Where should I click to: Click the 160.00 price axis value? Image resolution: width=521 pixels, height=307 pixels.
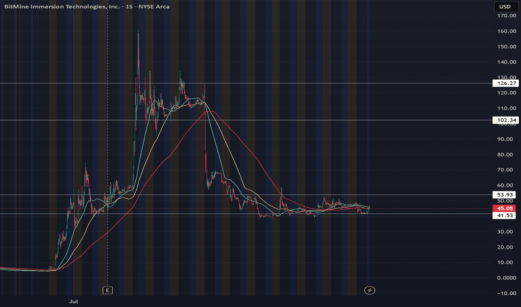506,31
